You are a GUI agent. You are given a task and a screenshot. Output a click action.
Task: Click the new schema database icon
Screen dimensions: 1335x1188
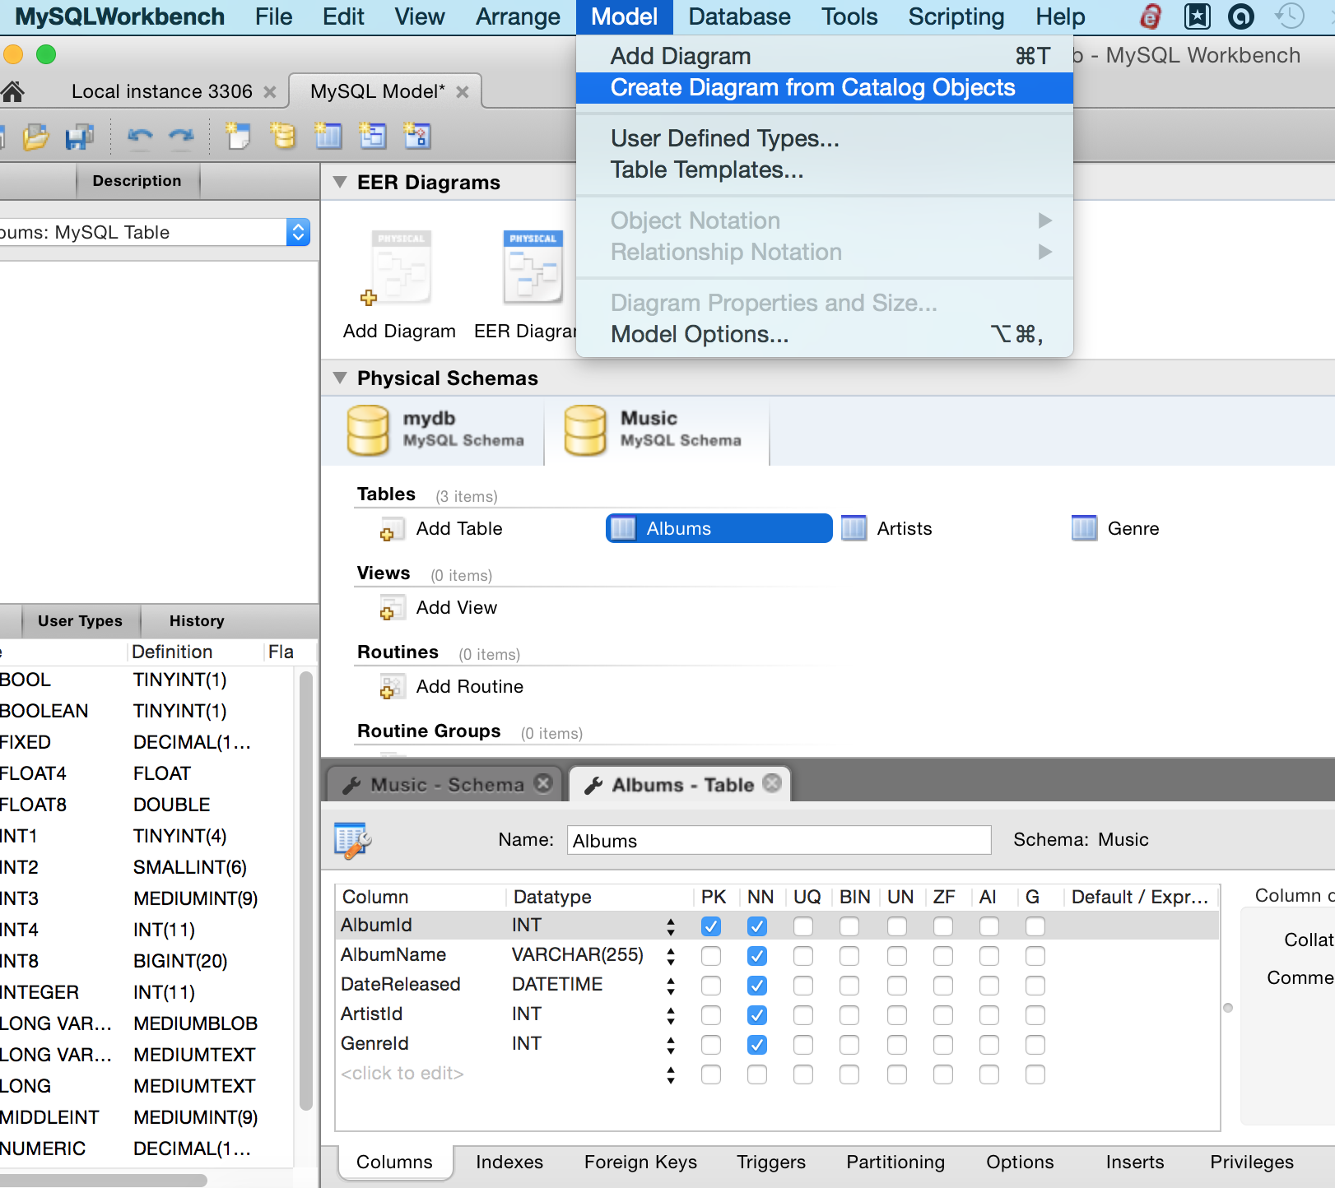click(x=282, y=136)
